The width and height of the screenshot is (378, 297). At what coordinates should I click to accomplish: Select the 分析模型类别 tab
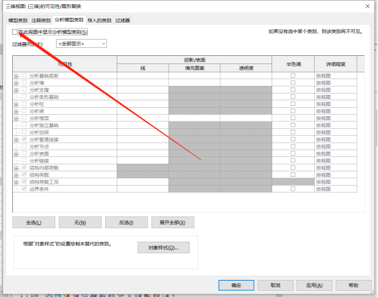69,20
